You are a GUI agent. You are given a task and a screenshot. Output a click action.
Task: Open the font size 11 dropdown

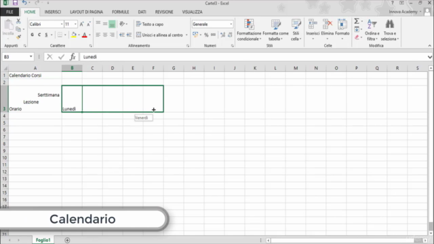point(75,24)
